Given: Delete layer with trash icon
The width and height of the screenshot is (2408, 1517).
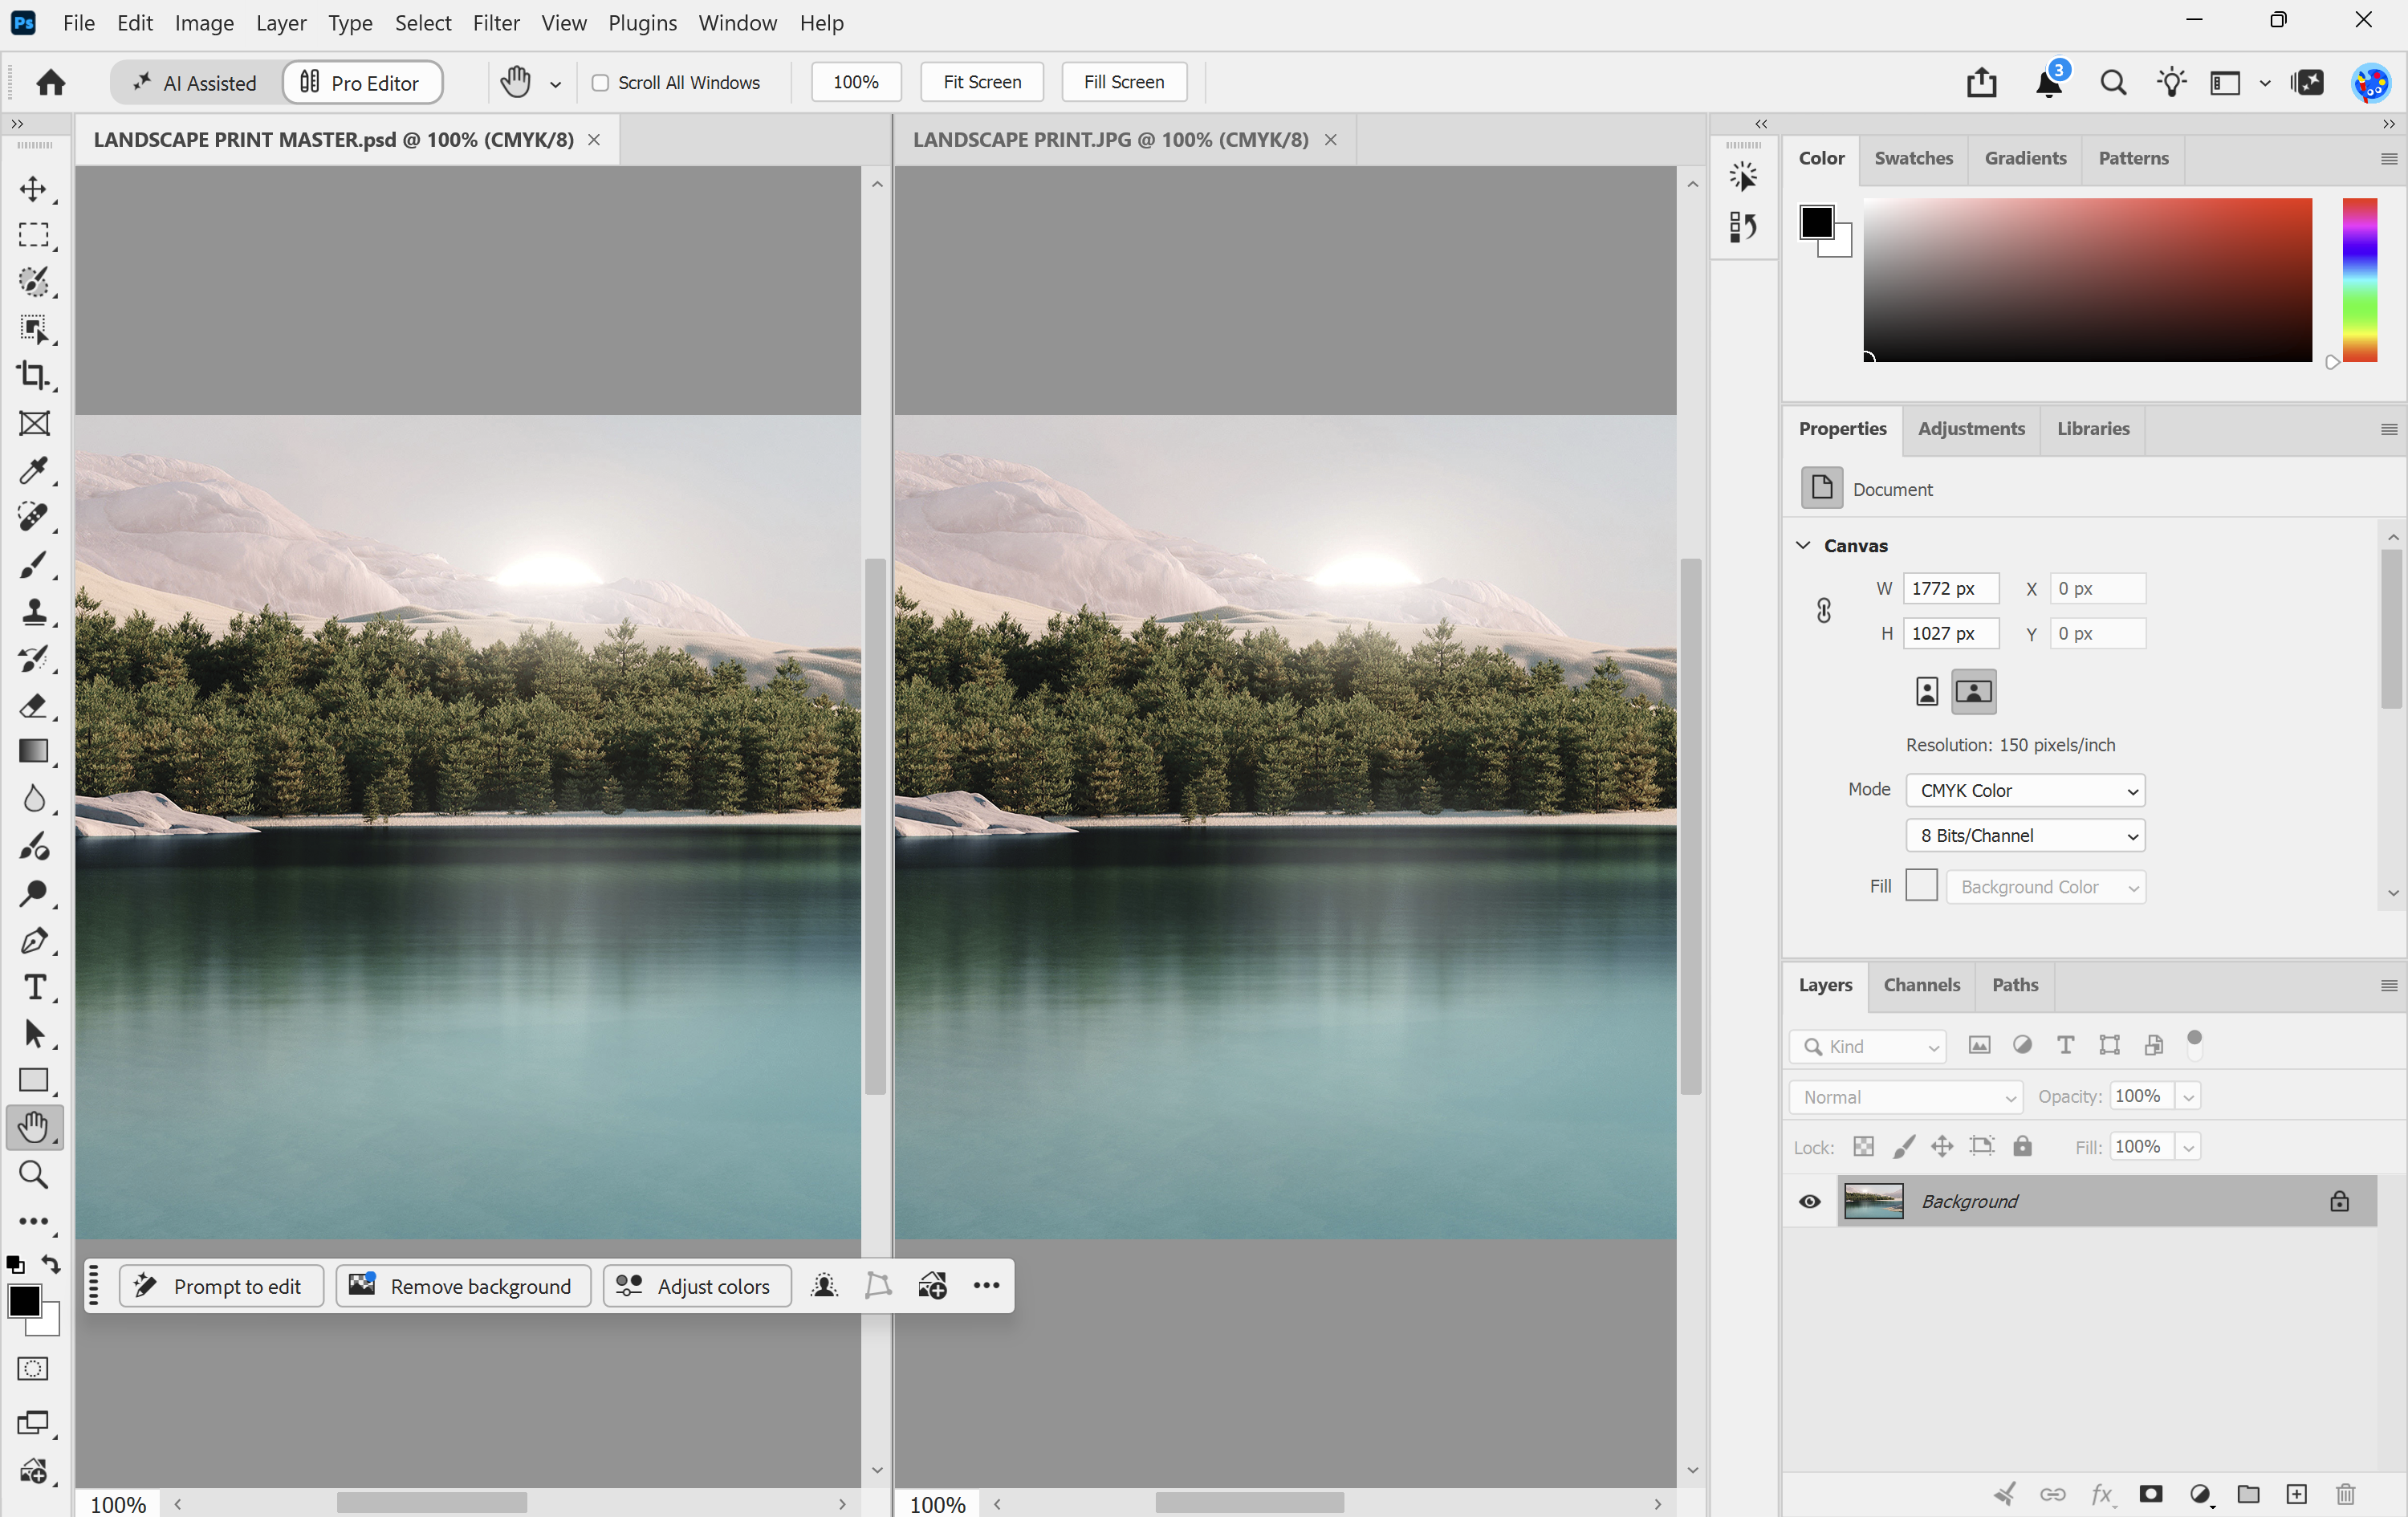Looking at the screenshot, I should tap(2346, 1494).
